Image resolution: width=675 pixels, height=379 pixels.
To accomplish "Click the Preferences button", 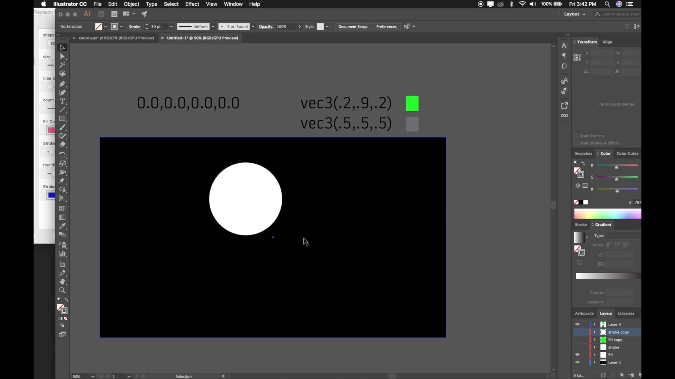I will click(386, 27).
